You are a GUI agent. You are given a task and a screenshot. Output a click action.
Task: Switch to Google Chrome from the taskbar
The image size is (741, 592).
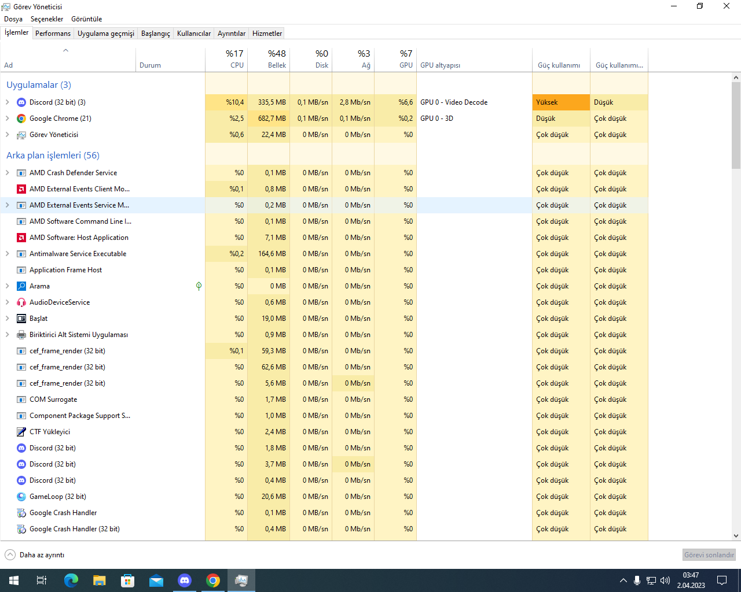[x=213, y=580]
